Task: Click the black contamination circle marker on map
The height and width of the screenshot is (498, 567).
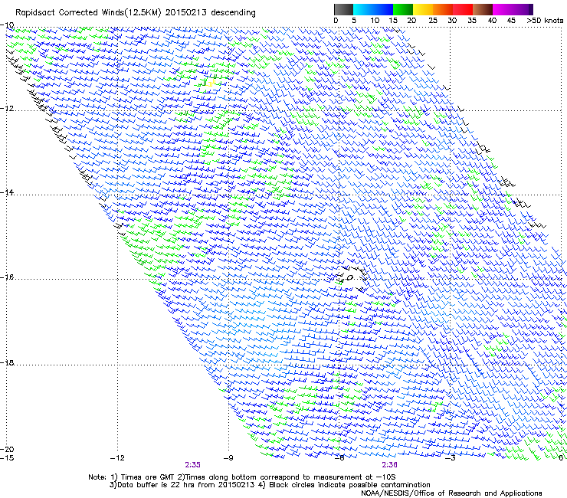Action: point(350,278)
